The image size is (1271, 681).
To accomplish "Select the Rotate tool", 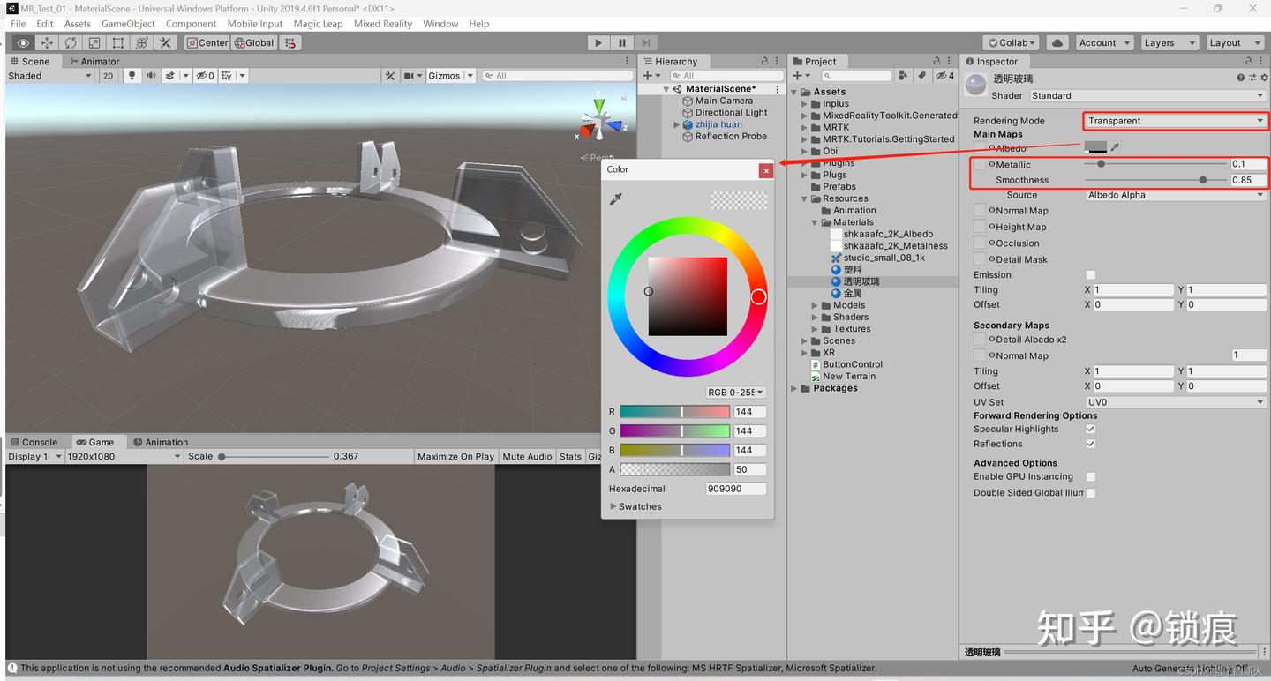I will pos(71,42).
